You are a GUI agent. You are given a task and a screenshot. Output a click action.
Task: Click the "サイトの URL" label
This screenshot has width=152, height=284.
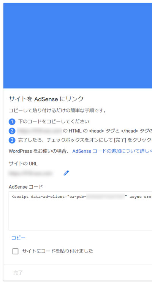23,164
